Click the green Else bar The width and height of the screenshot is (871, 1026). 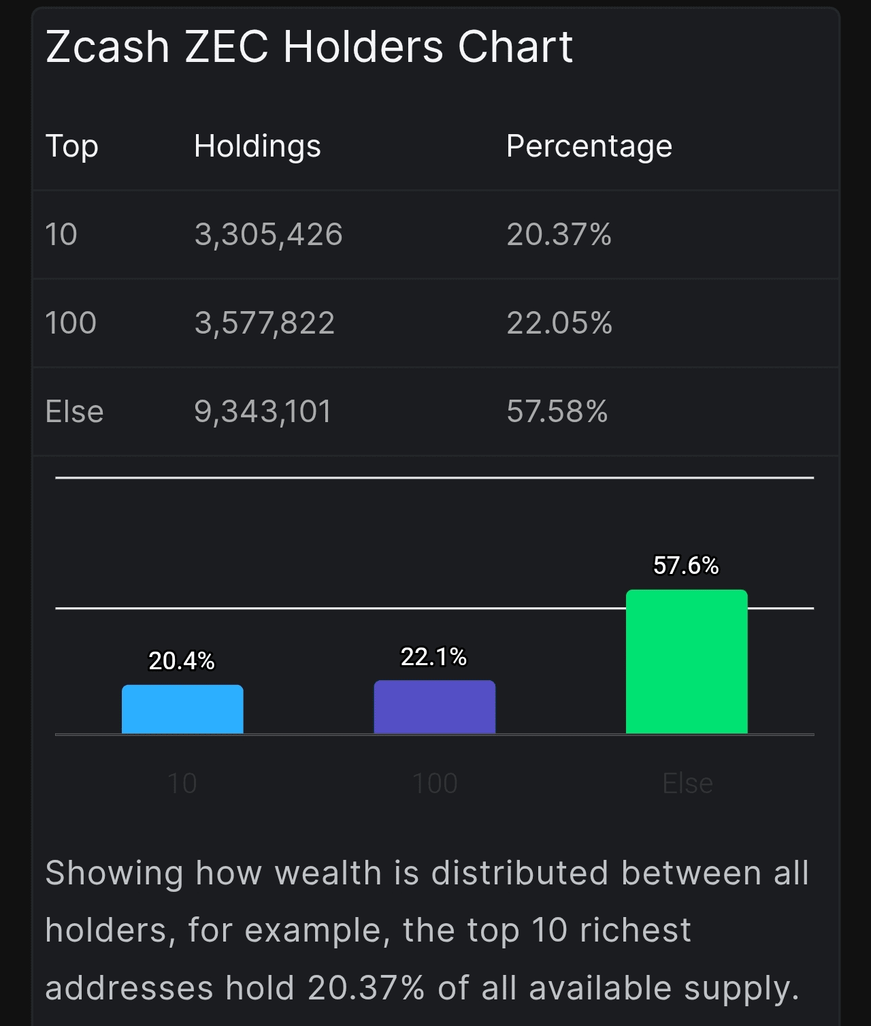pos(687,662)
